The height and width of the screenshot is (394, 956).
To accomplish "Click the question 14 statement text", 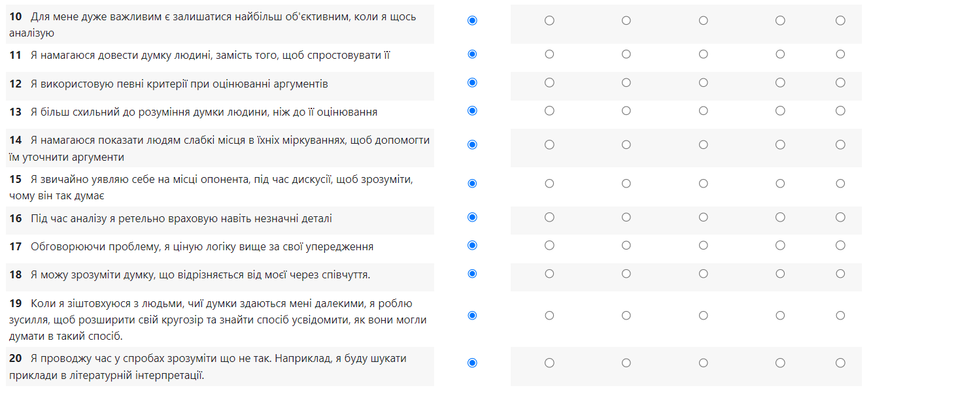I will [x=220, y=149].
